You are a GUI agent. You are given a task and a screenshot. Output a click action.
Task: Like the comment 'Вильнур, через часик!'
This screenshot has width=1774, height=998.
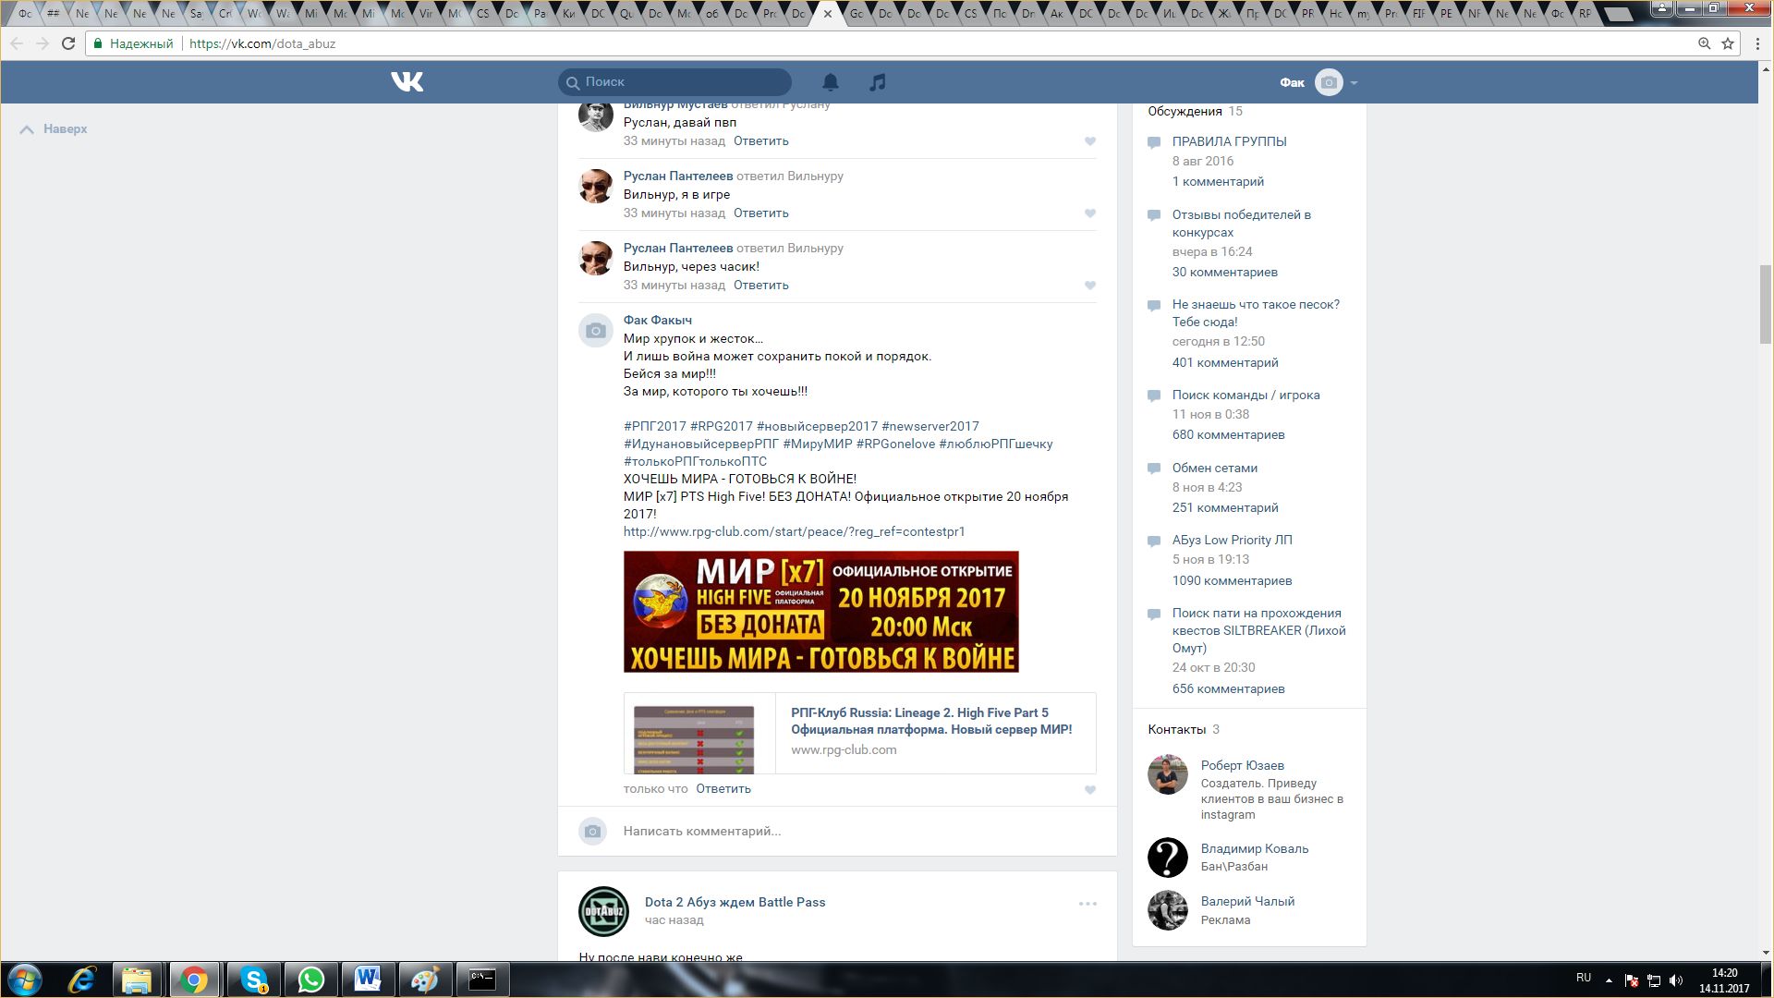point(1090,286)
